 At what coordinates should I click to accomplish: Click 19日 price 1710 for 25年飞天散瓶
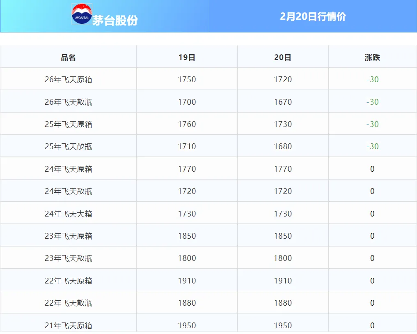pos(187,146)
